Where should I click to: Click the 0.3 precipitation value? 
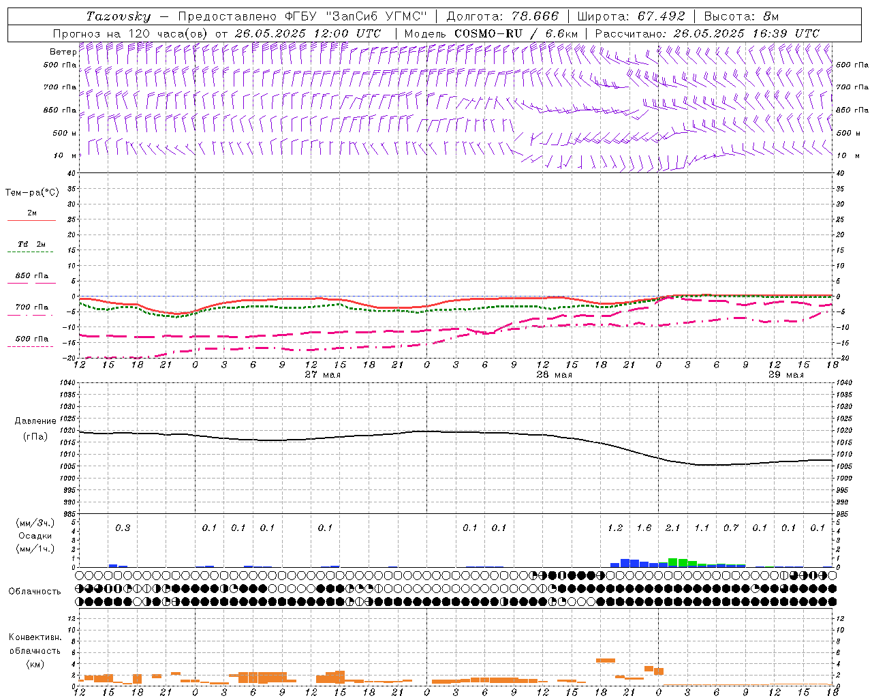(x=123, y=528)
